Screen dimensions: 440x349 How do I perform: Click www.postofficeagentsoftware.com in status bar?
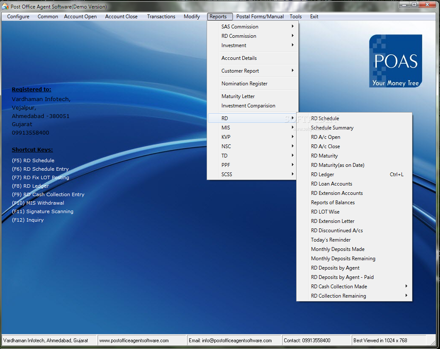[x=134, y=340]
